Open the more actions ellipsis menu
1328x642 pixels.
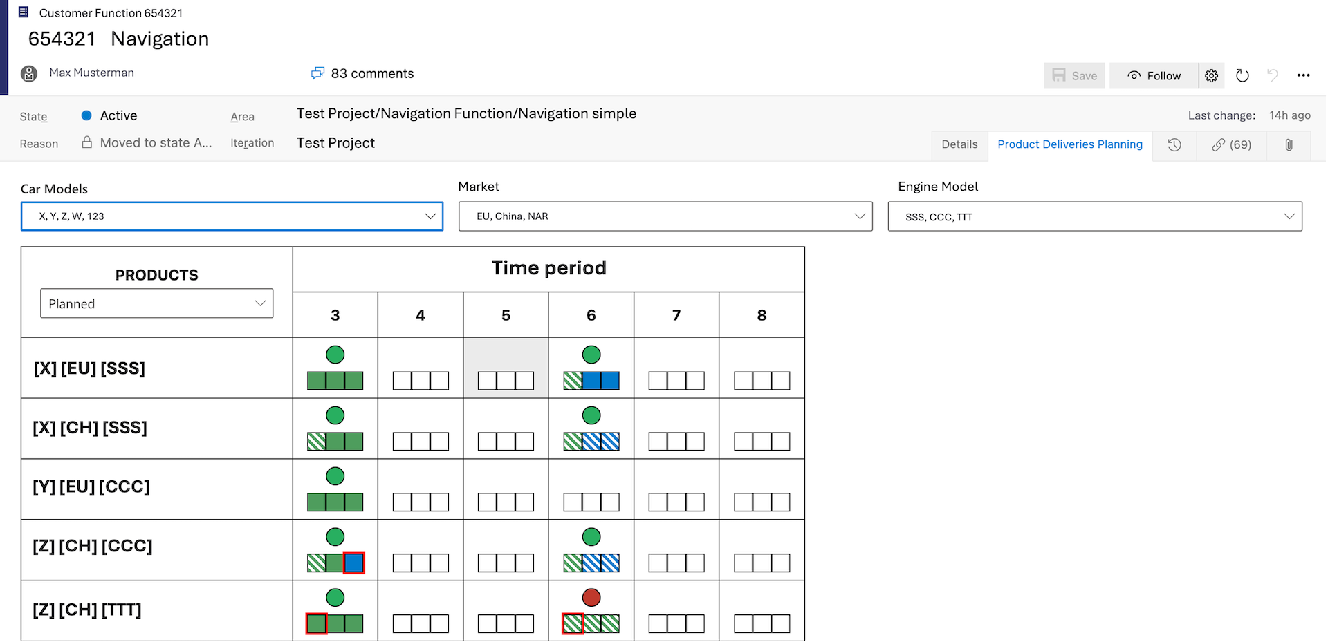pyautogui.click(x=1303, y=76)
